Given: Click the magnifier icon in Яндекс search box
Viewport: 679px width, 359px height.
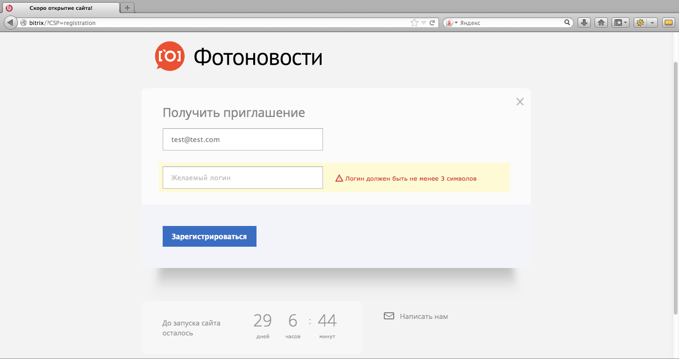Looking at the screenshot, I should (x=567, y=23).
